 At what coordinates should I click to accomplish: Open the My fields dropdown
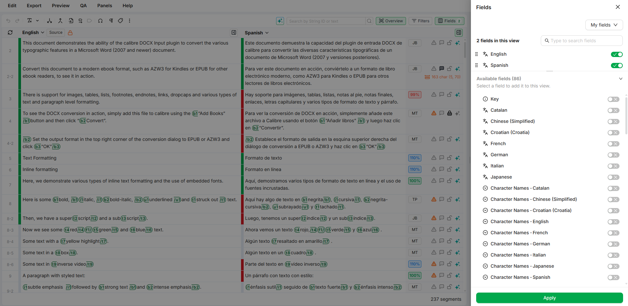tap(604, 25)
